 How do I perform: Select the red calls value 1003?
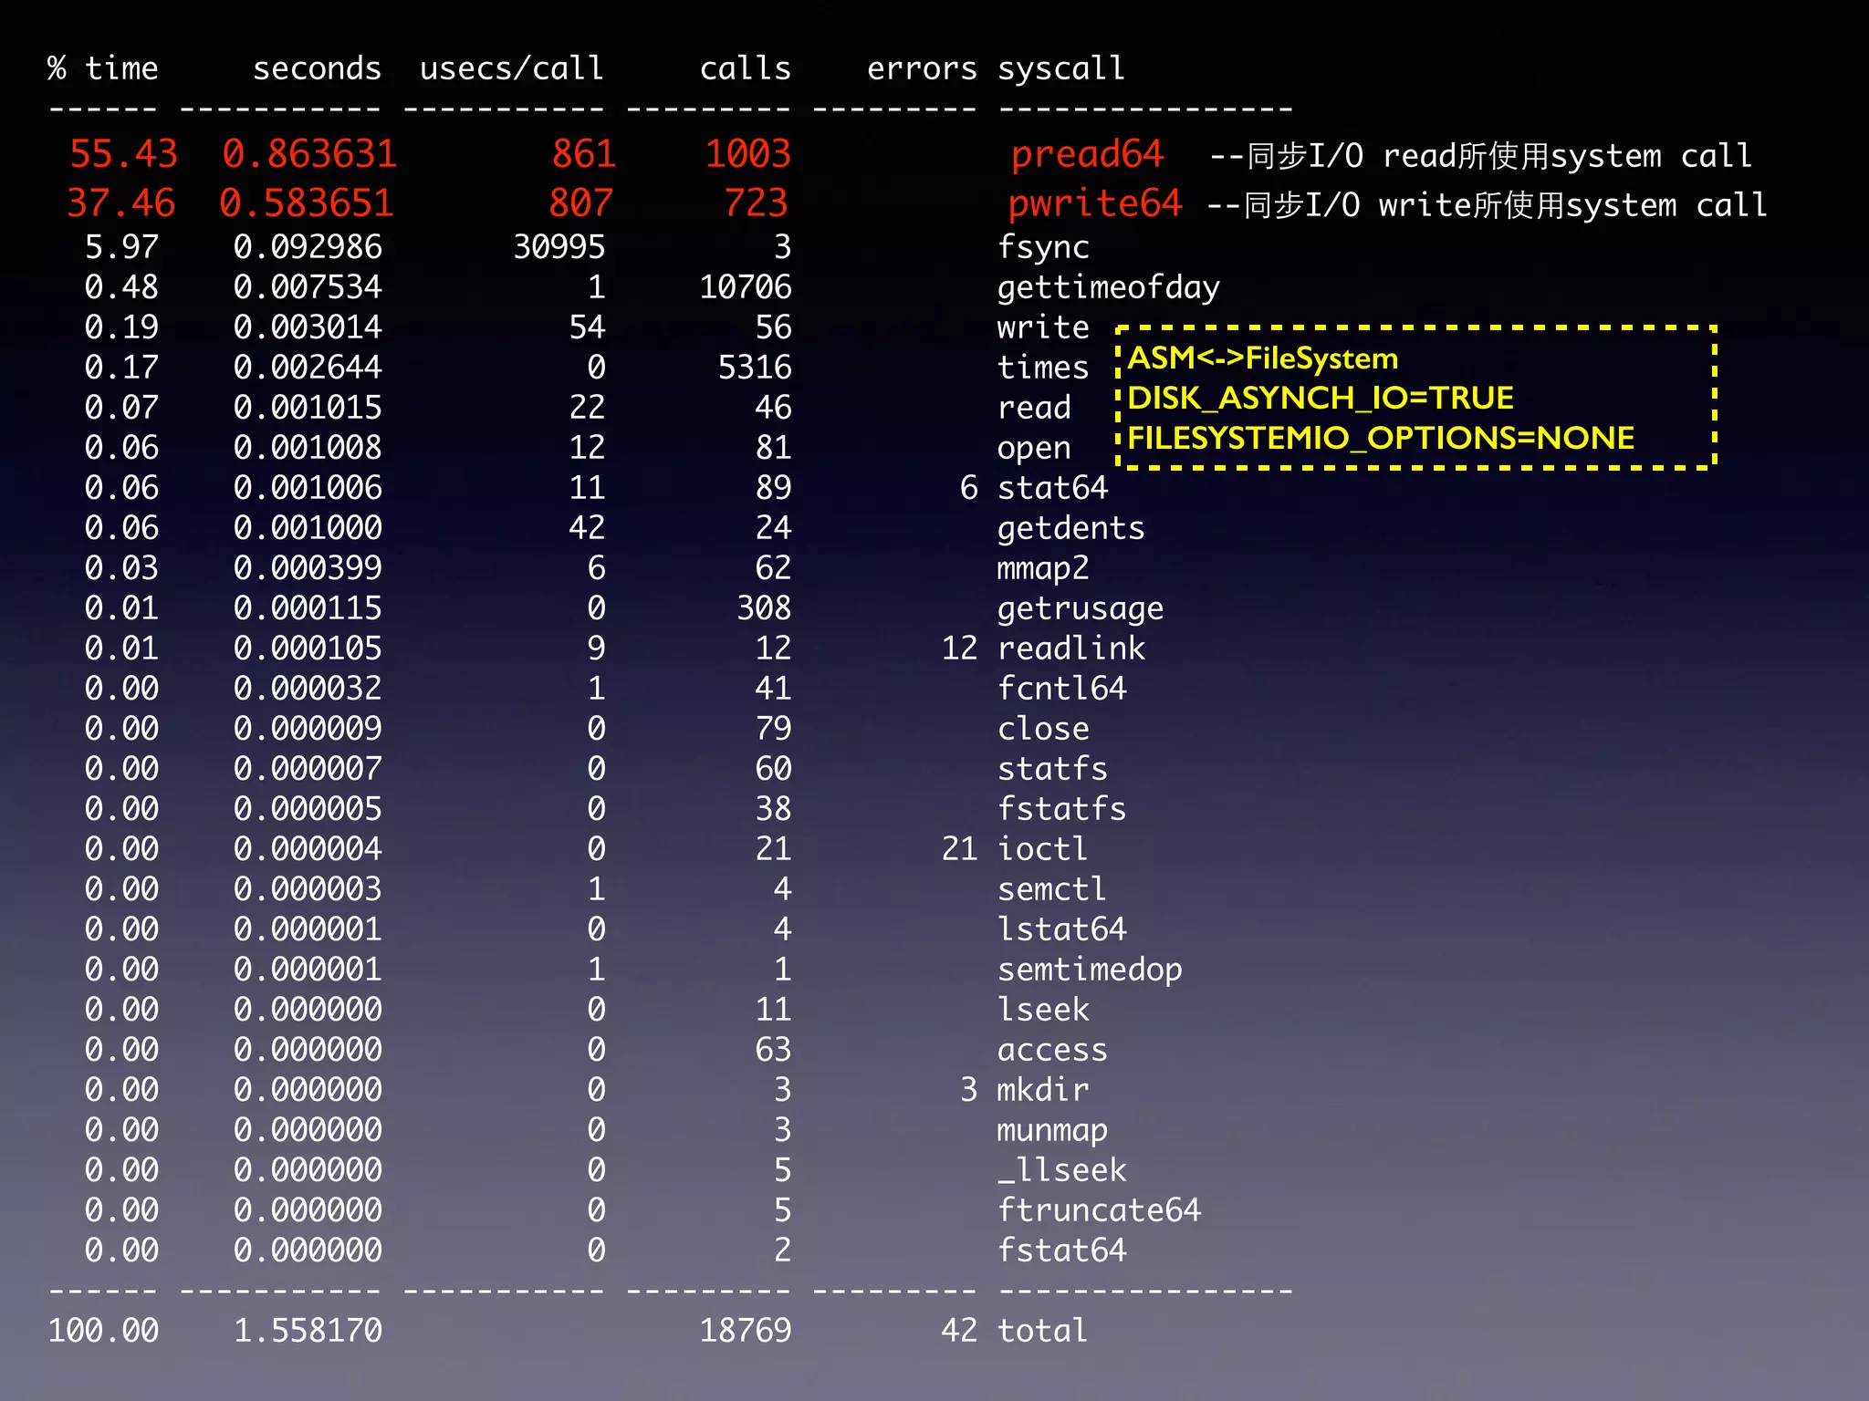[747, 154]
